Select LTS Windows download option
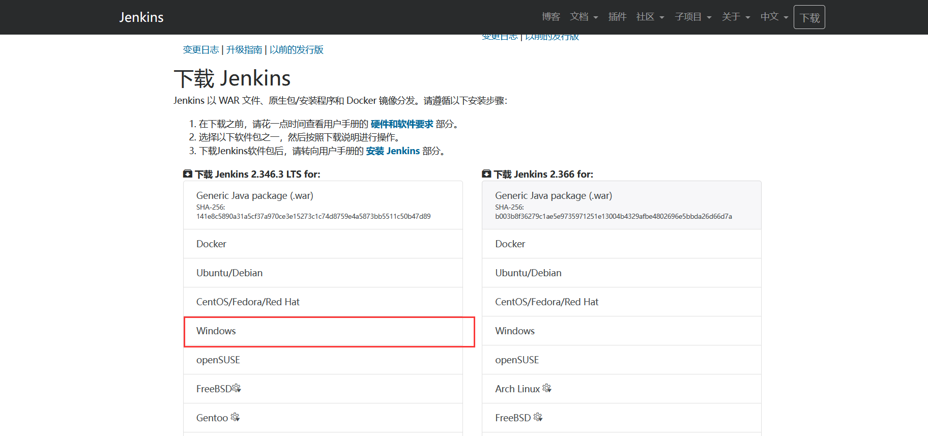928x436 pixels. click(x=323, y=331)
